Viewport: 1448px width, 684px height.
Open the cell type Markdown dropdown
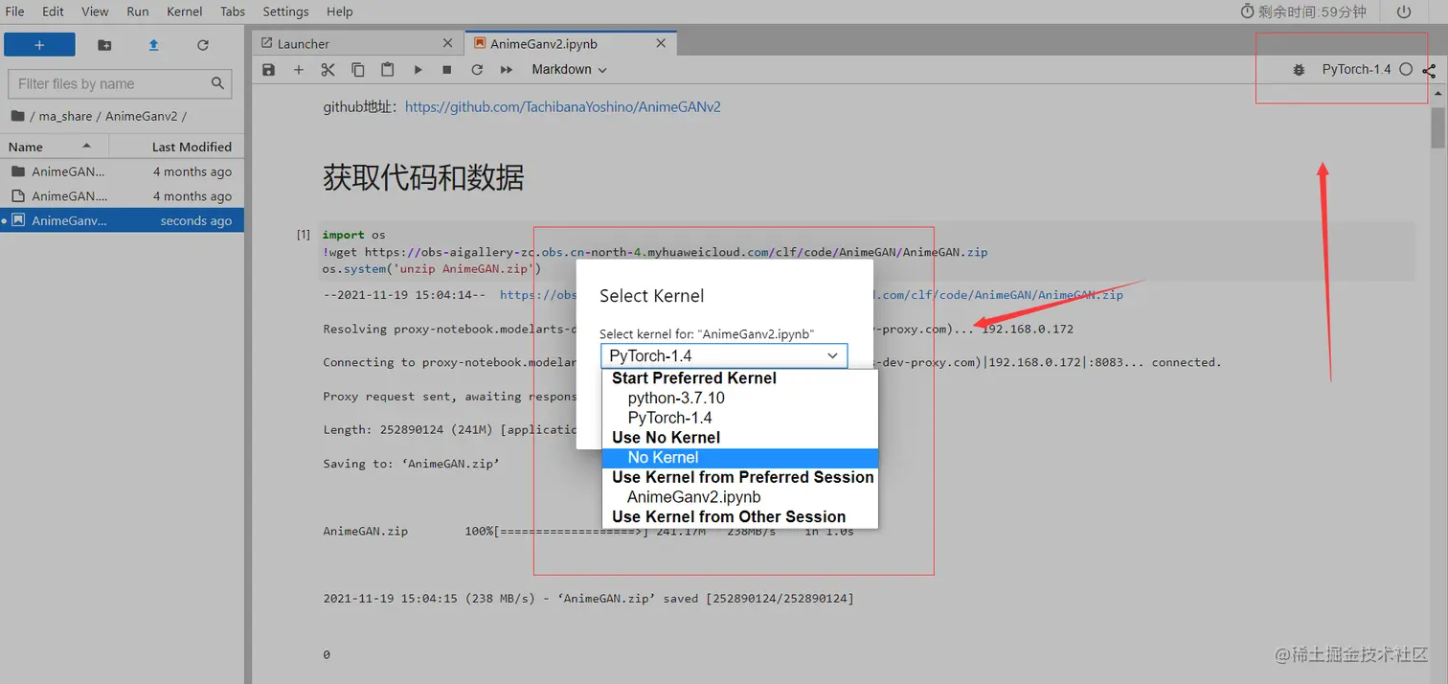tap(569, 70)
